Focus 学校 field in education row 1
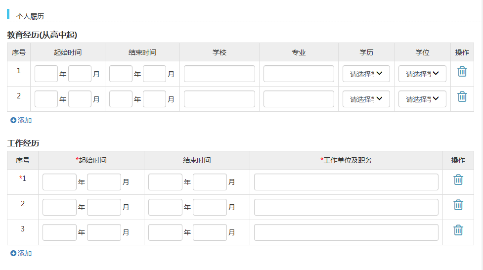This screenshot has height=270, width=483. [x=219, y=74]
